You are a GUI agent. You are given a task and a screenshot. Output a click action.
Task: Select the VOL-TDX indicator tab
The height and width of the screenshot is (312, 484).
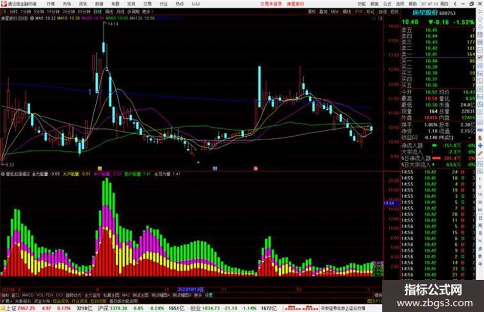tap(45, 295)
